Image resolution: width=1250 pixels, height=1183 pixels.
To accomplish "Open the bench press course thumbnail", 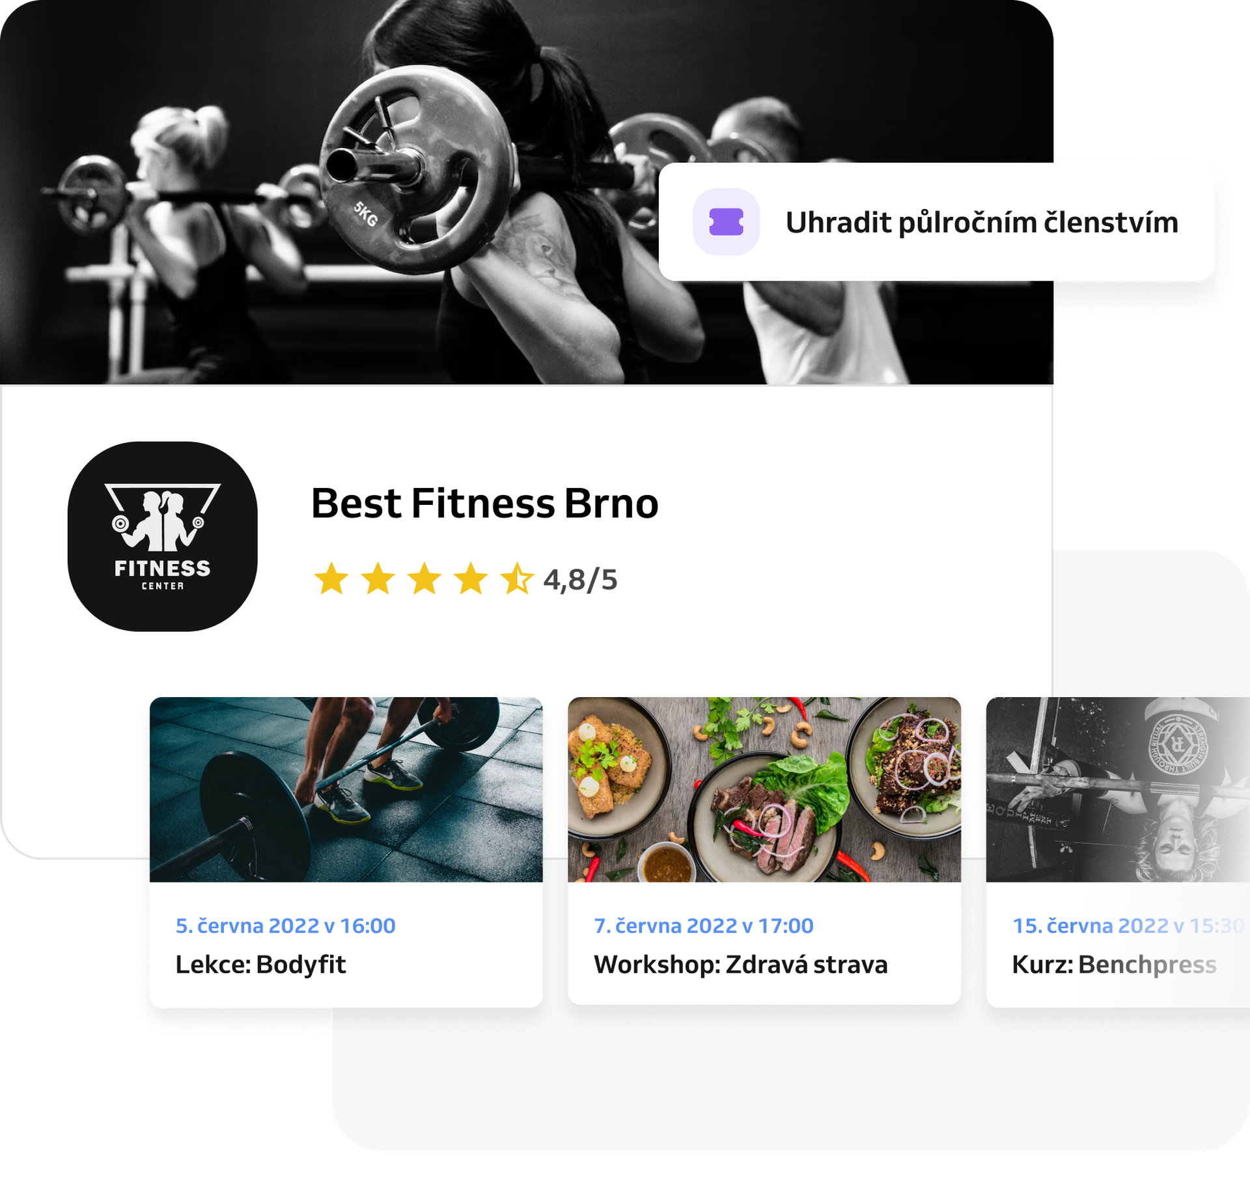I will 1118,790.
